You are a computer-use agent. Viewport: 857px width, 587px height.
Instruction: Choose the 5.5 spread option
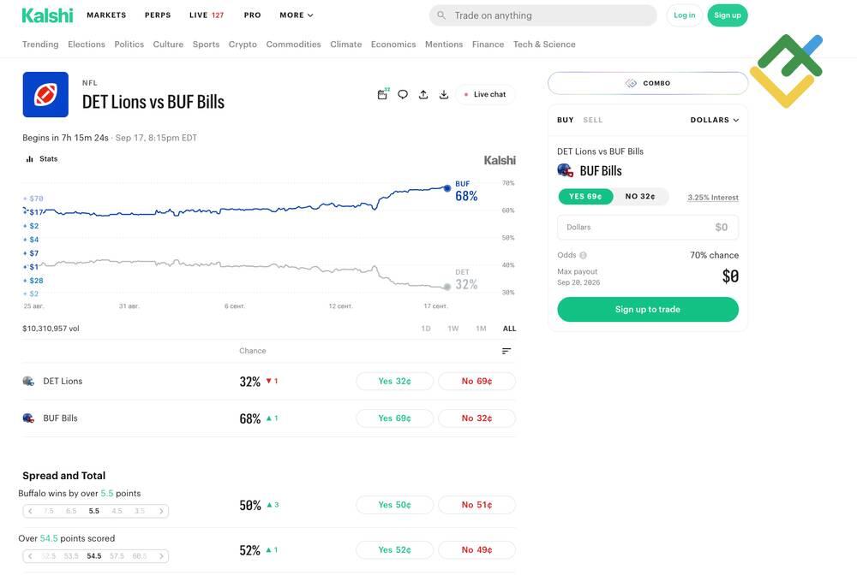(x=94, y=511)
